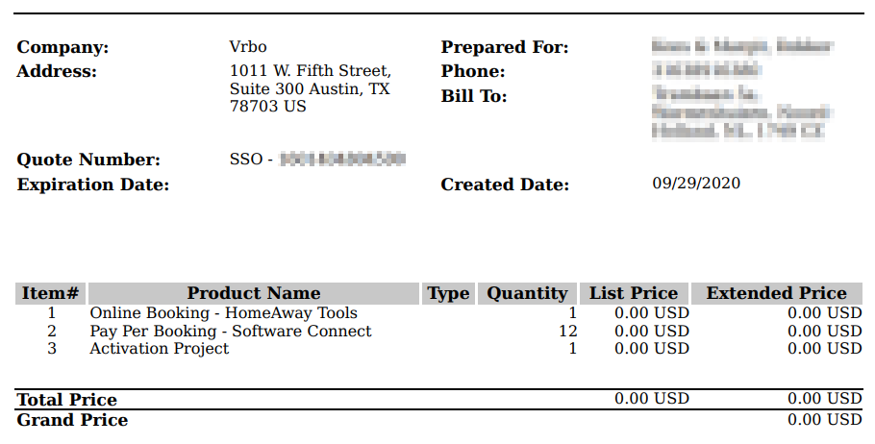Click the Vrbo company name
This screenshot has width=875, height=444.
click(x=248, y=47)
